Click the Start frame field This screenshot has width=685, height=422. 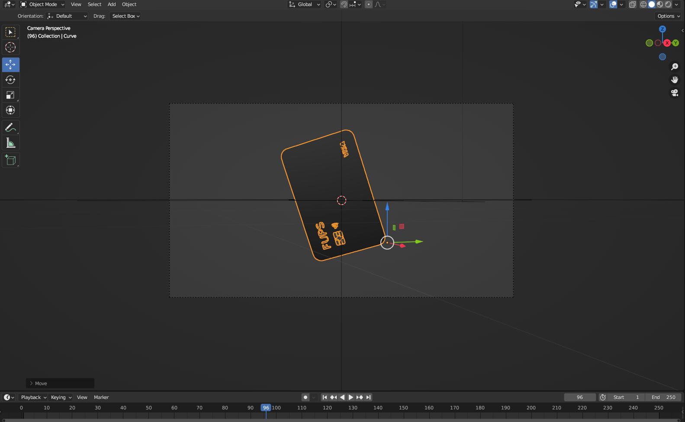[626, 397]
